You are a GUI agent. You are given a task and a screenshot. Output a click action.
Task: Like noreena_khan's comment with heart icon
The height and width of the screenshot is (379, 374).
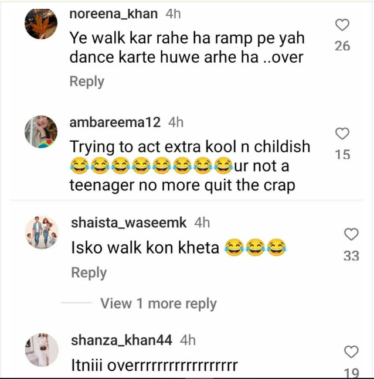coord(342,25)
